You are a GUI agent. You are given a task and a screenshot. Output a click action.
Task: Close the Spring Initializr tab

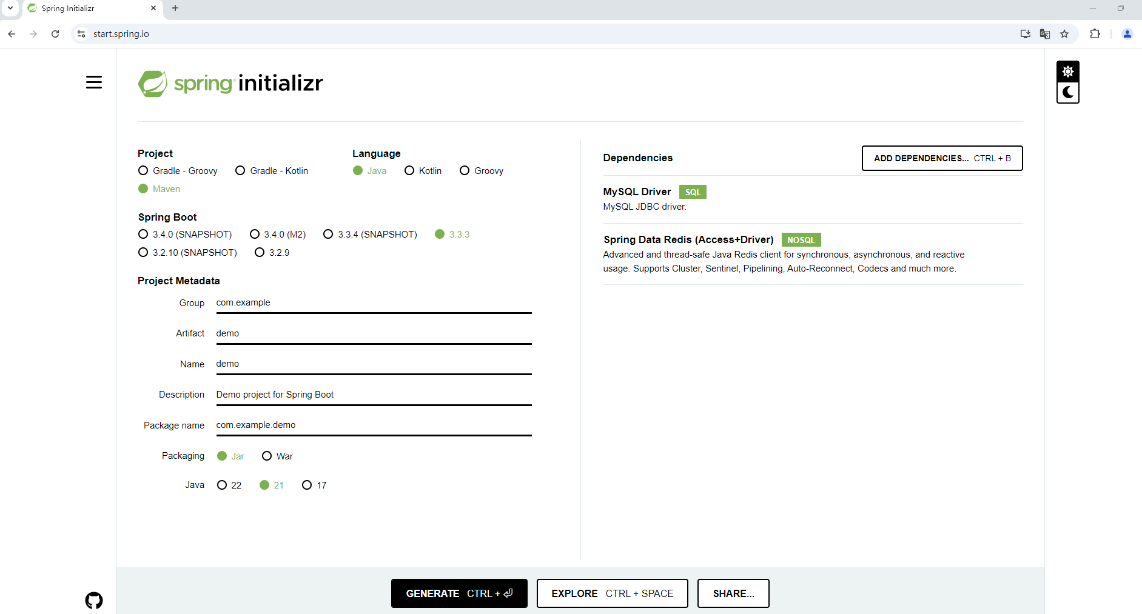[x=153, y=8]
